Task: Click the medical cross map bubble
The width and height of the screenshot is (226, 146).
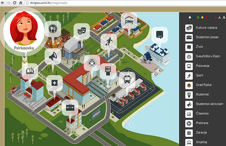Action: click(54, 83)
